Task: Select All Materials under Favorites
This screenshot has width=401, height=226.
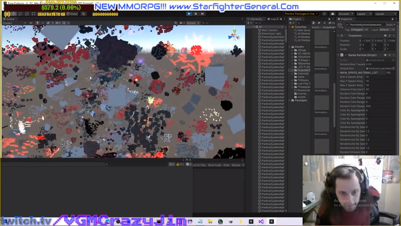Action: click(x=302, y=34)
